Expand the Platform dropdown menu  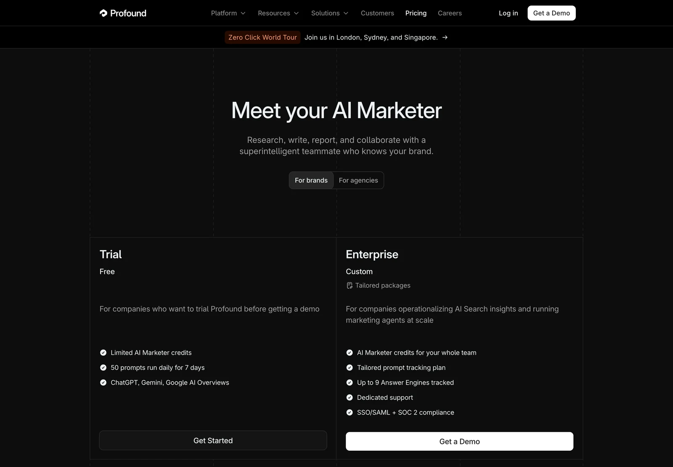point(228,13)
